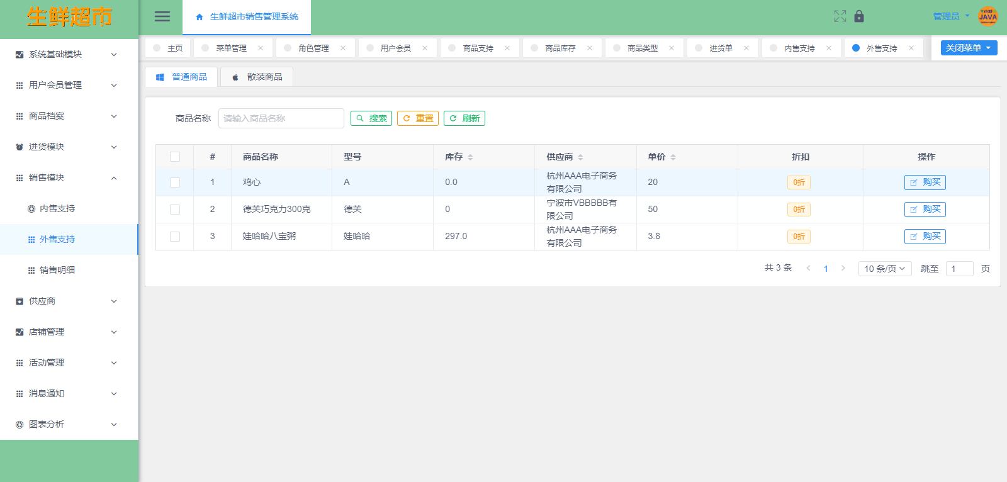Viewport: 1007px width, 482px height.
Task: Click the user avatar in header
Action: (x=987, y=16)
